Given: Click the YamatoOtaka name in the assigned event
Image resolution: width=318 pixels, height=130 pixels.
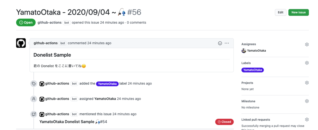Looking at the screenshot, I should (x=105, y=99).
